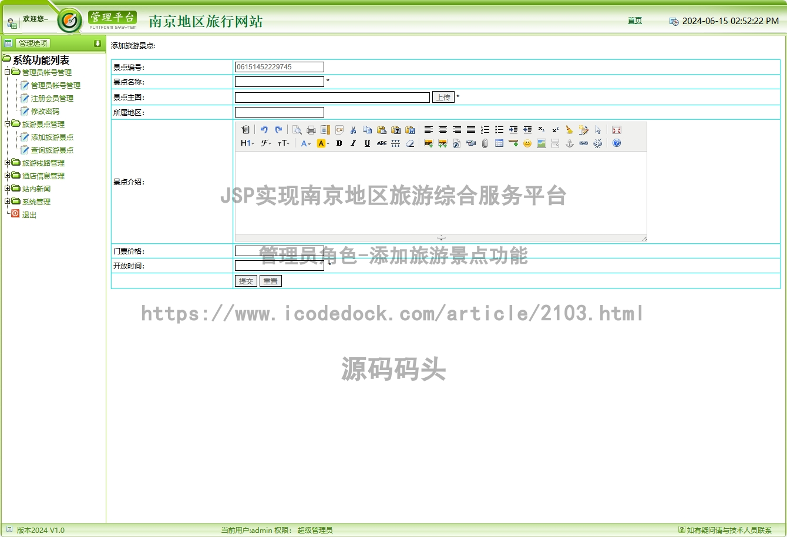Open 修改密码 menu item
This screenshot has height=537, width=787.
(x=45, y=112)
